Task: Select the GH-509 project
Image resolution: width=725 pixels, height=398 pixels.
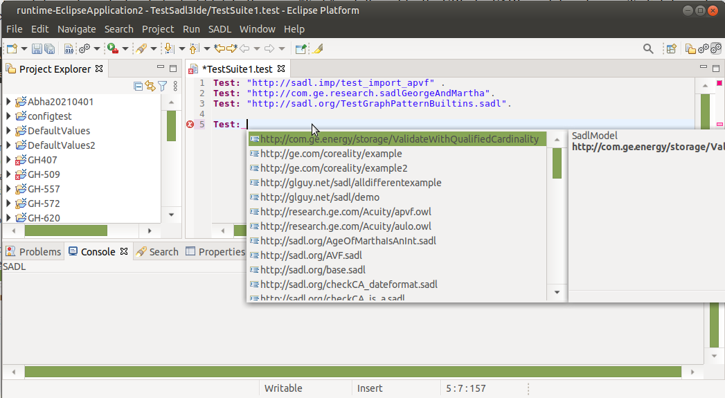Action: click(x=44, y=174)
